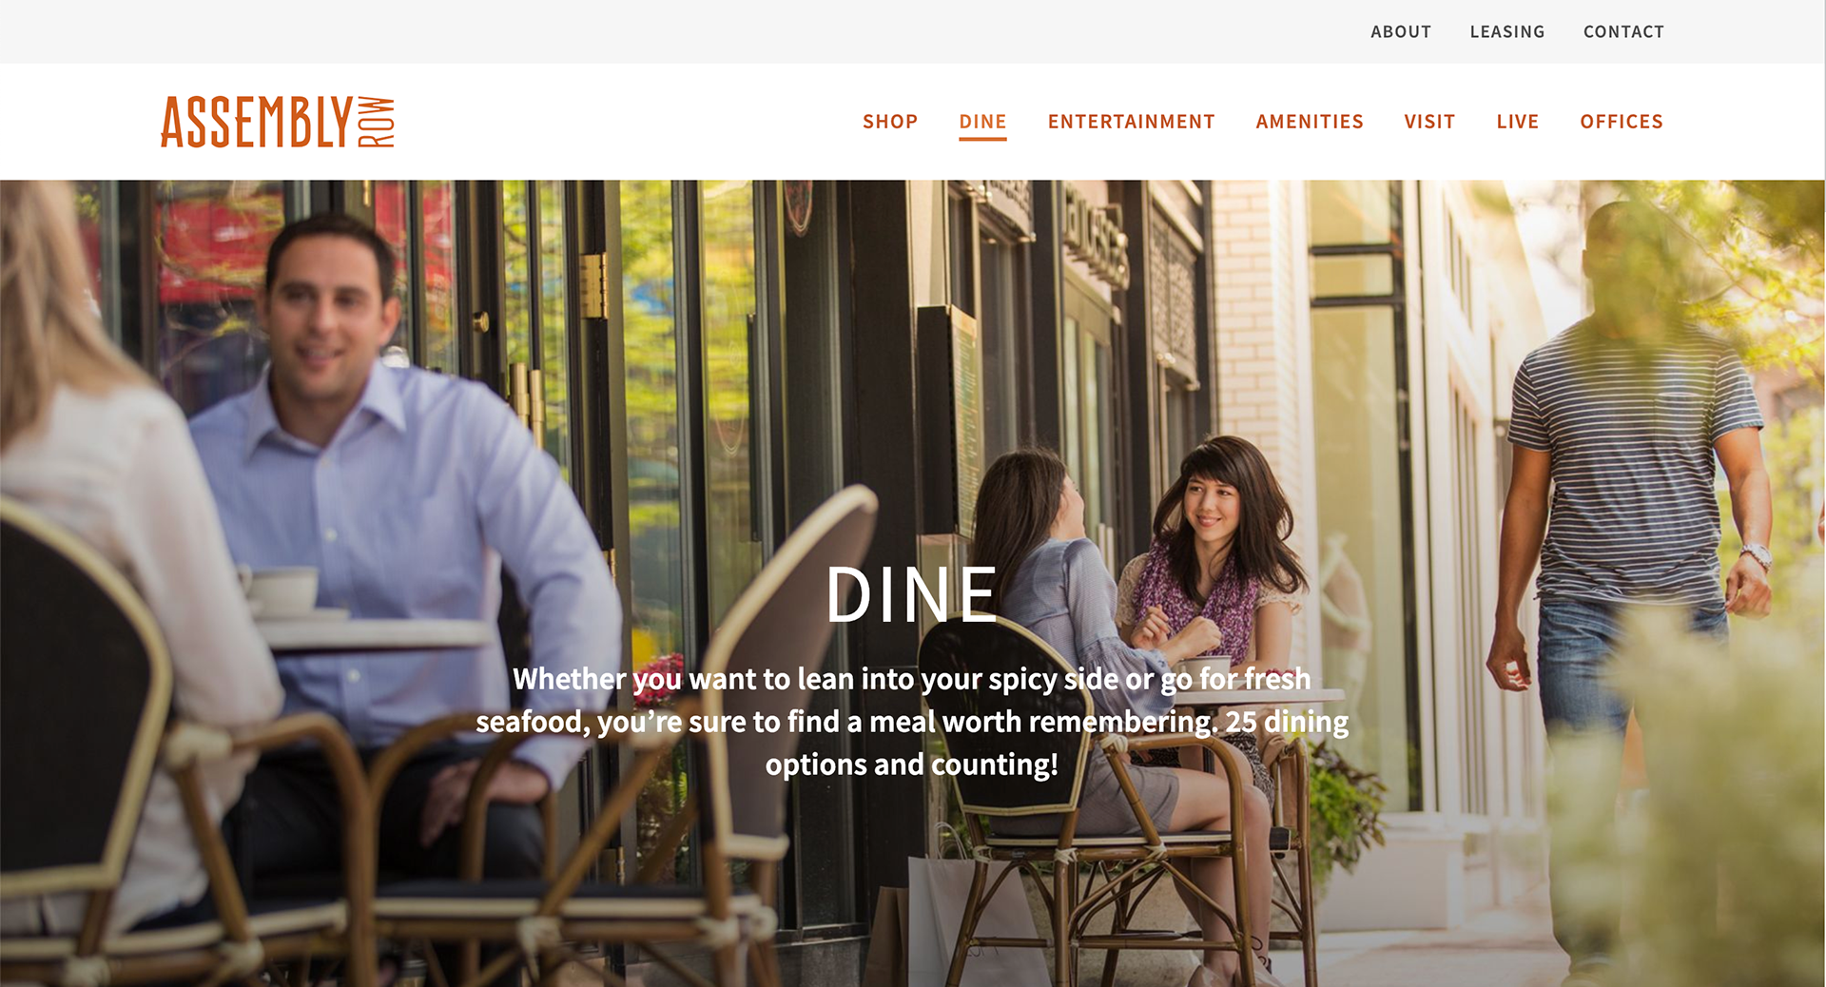
Task: Go to the Leasing page
Action: 1507,31
